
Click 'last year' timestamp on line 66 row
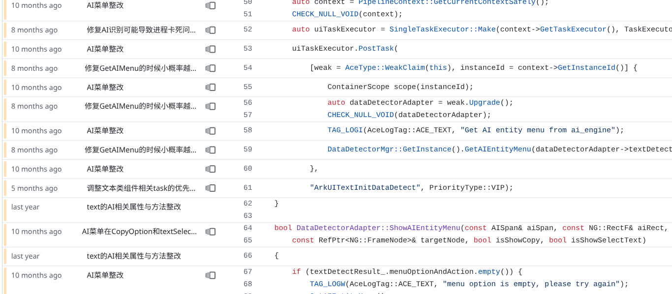pos(26,256)
